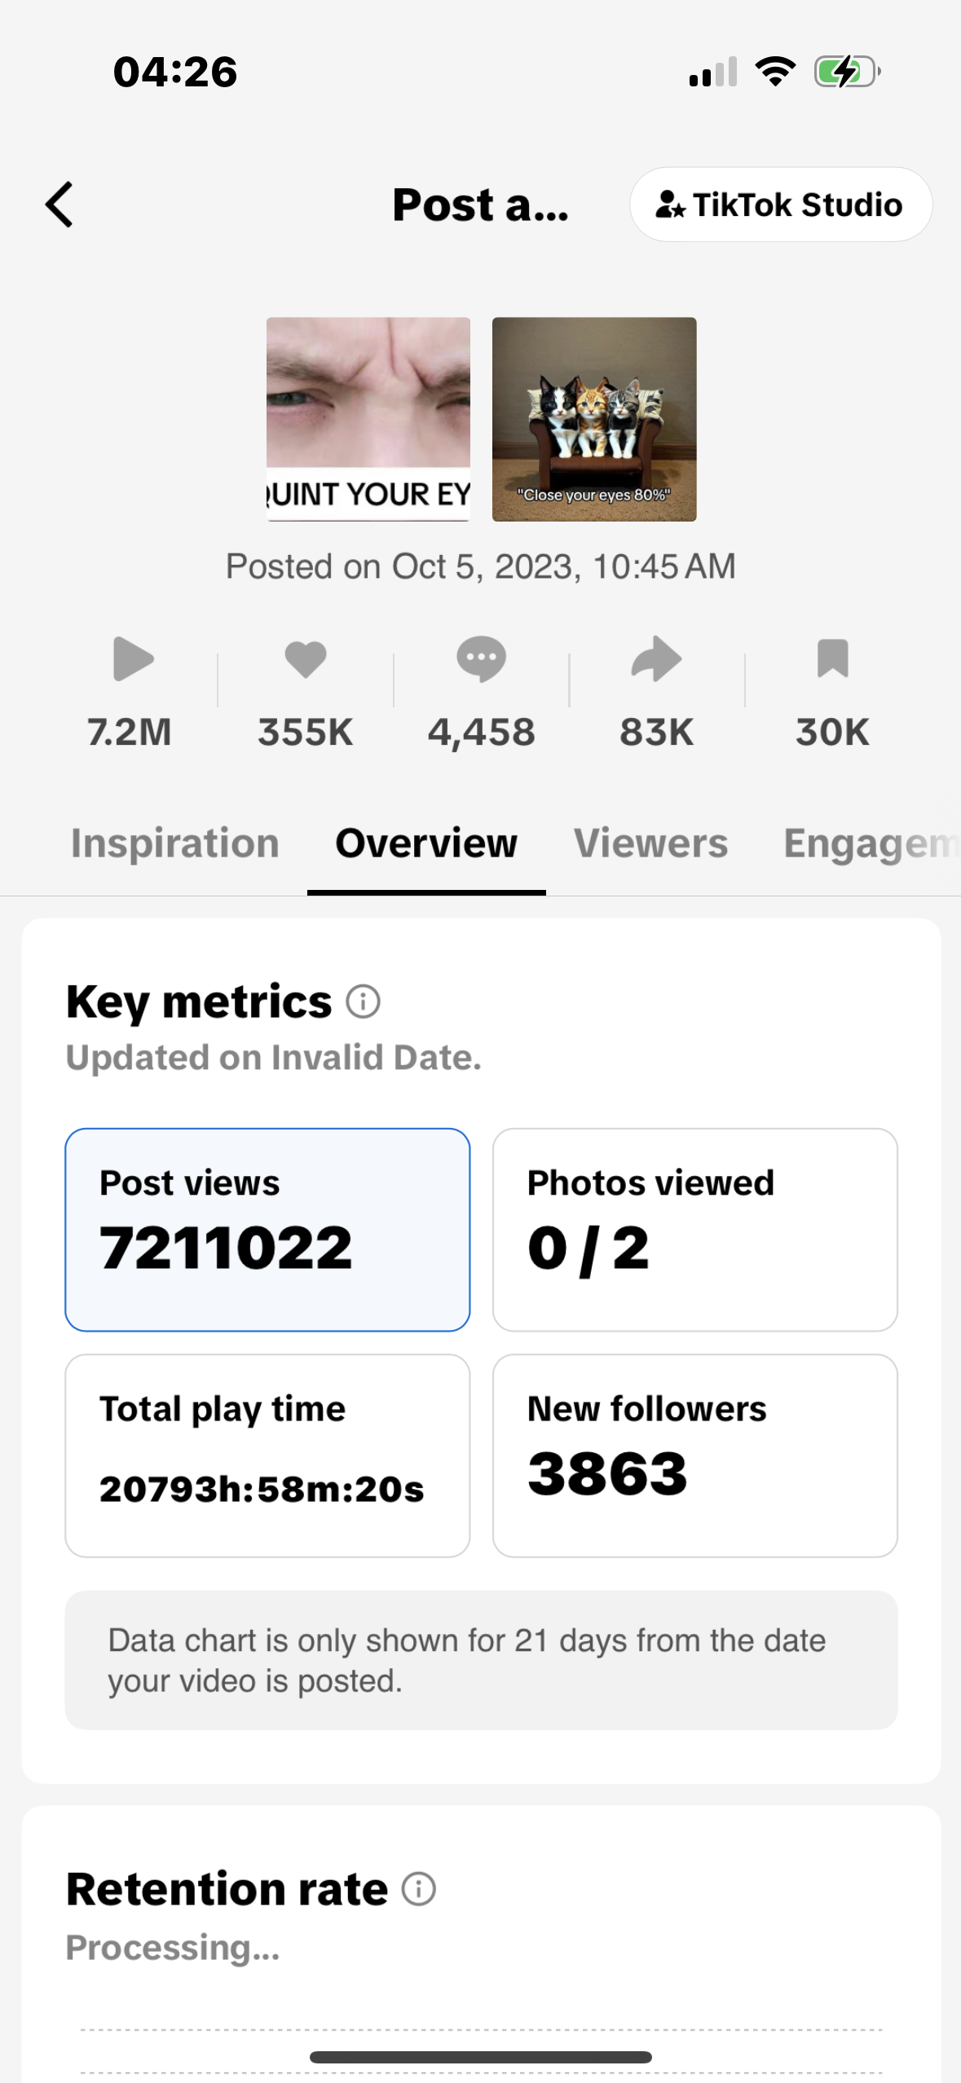Select the New followers metric card

tap(694, 1455)
